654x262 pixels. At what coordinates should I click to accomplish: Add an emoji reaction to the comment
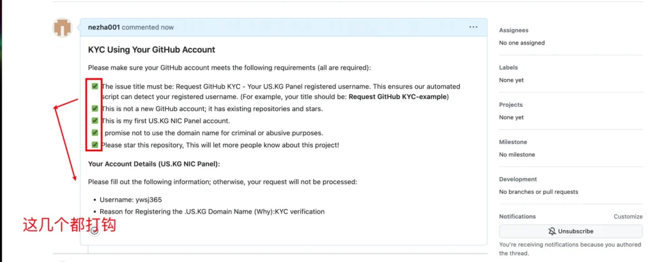pos(95,231)
